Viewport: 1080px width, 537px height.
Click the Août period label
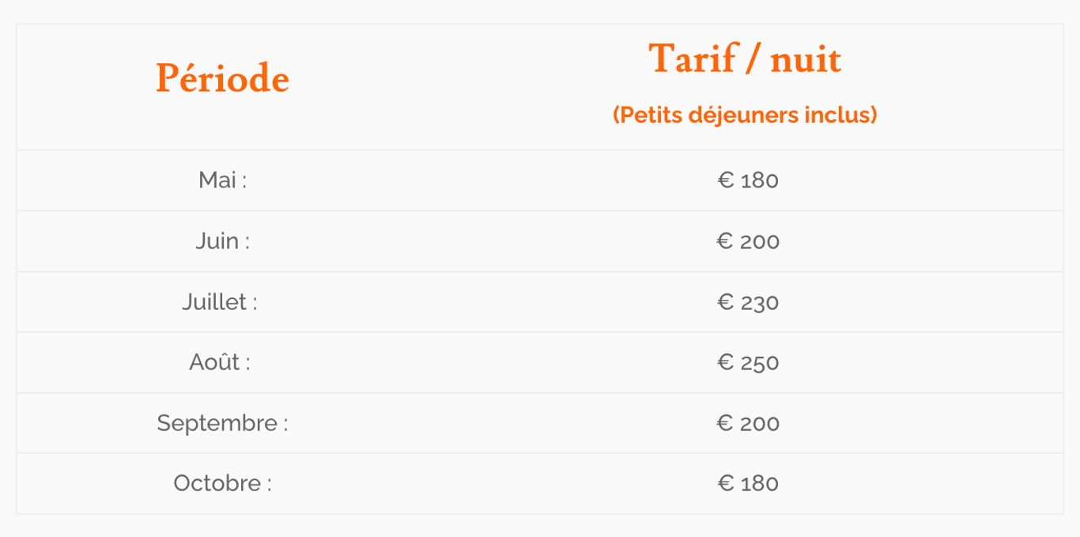[220, 362]
